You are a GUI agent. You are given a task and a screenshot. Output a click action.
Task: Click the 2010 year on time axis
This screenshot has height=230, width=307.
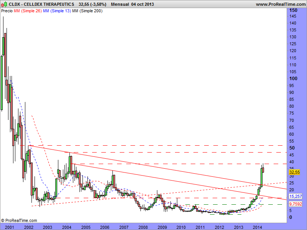[x=181, y=227]
